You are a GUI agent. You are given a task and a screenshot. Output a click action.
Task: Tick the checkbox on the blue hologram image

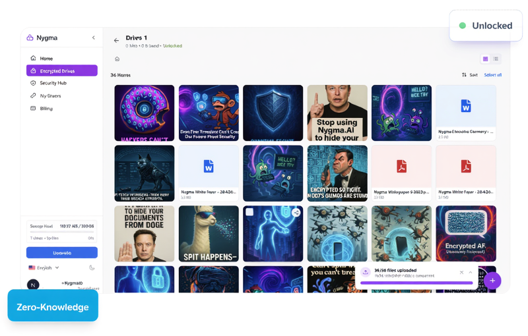249,212
